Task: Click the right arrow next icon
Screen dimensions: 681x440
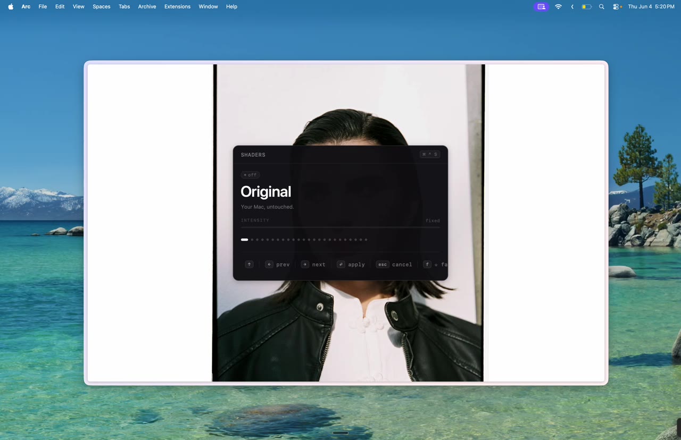Action: tap(305, 264)
